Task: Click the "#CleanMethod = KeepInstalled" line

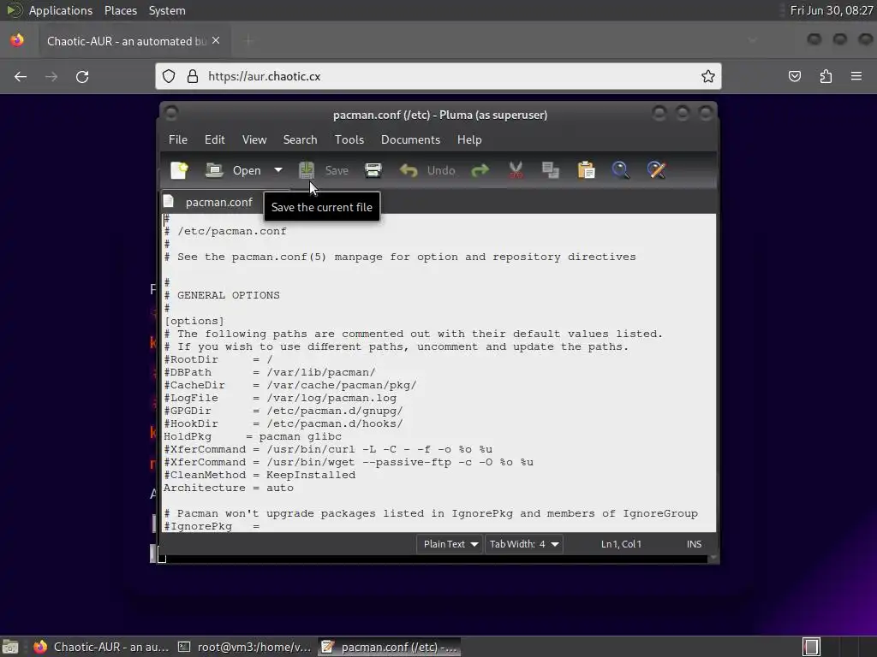Action: 260,475
